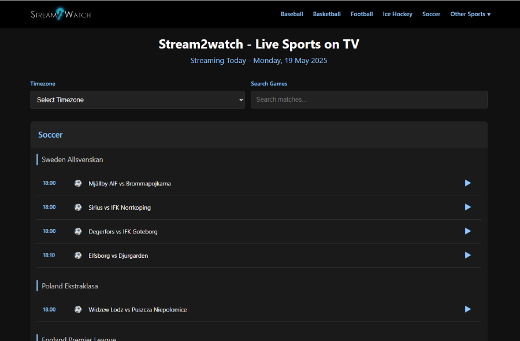Click soccer ball icon beside Widzew Lodz match
520x341 pixels.
[78, 309]
